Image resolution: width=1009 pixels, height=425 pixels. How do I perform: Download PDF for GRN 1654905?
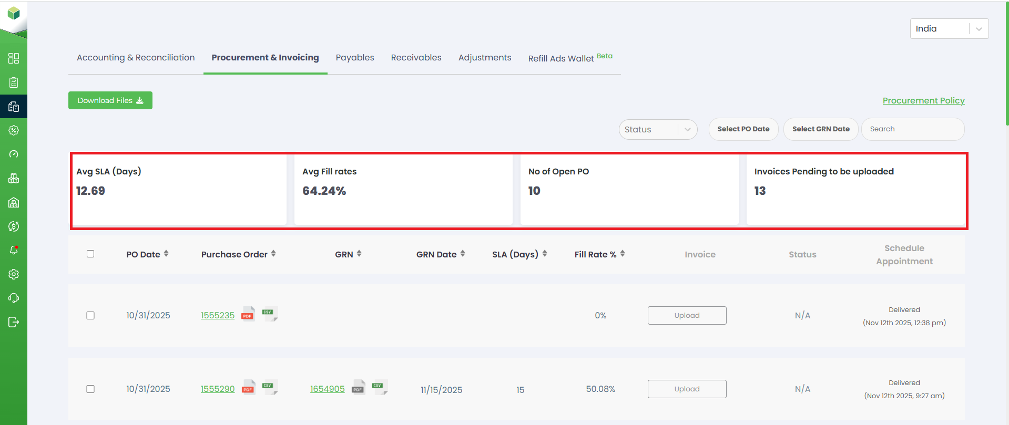[x=358, y=388]
